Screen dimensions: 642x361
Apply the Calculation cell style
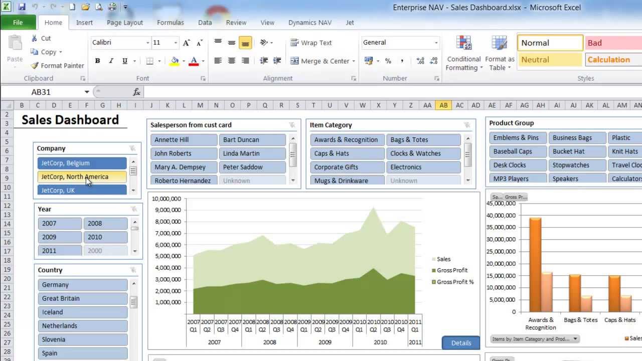pyautogui.click(x=613, y=60)
